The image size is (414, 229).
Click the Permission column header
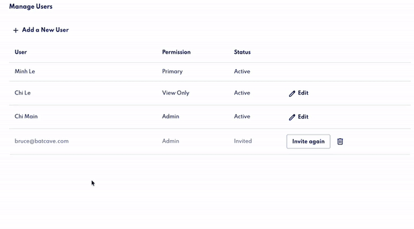(x=176, y=52)
